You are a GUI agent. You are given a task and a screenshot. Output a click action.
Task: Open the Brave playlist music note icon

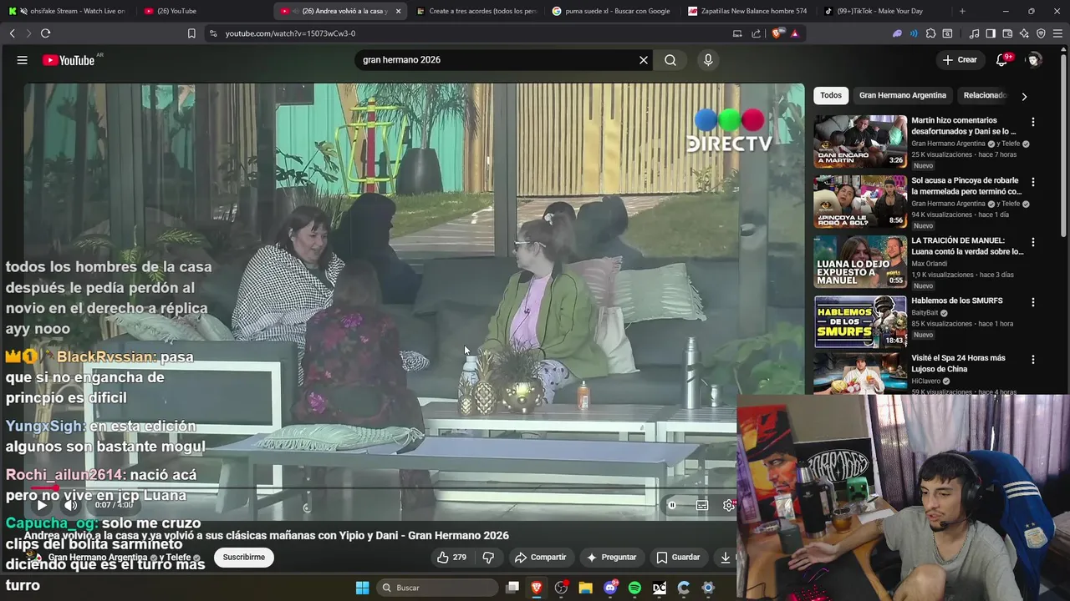[974, 33]
